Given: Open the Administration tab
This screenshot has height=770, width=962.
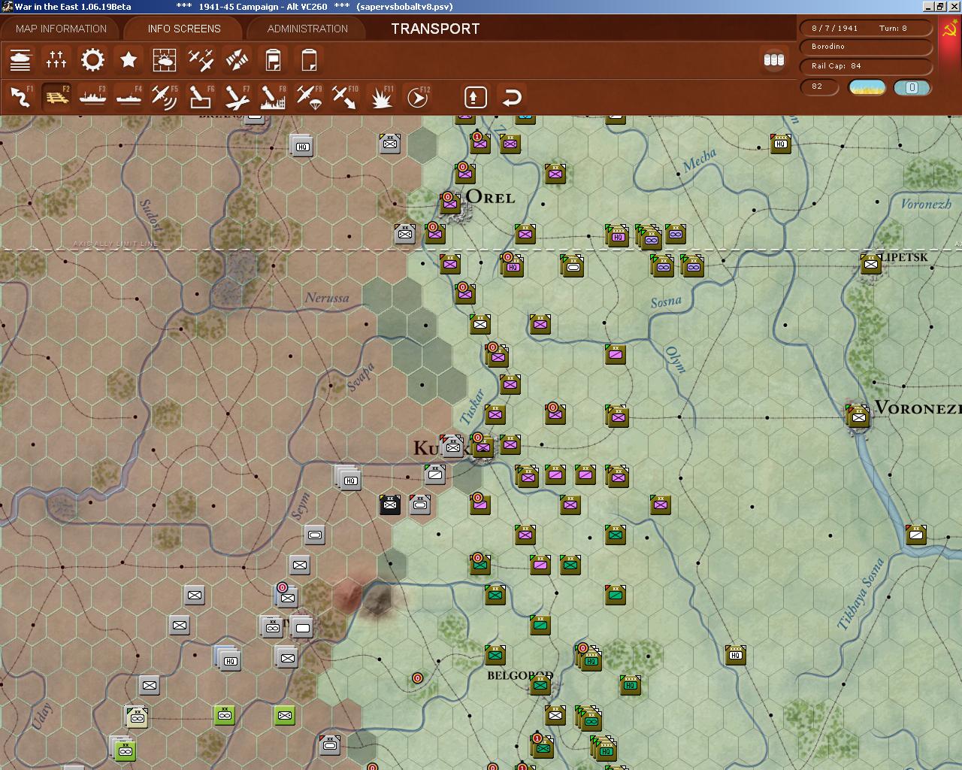Looking at the screenshot, I should click(307, 29).
